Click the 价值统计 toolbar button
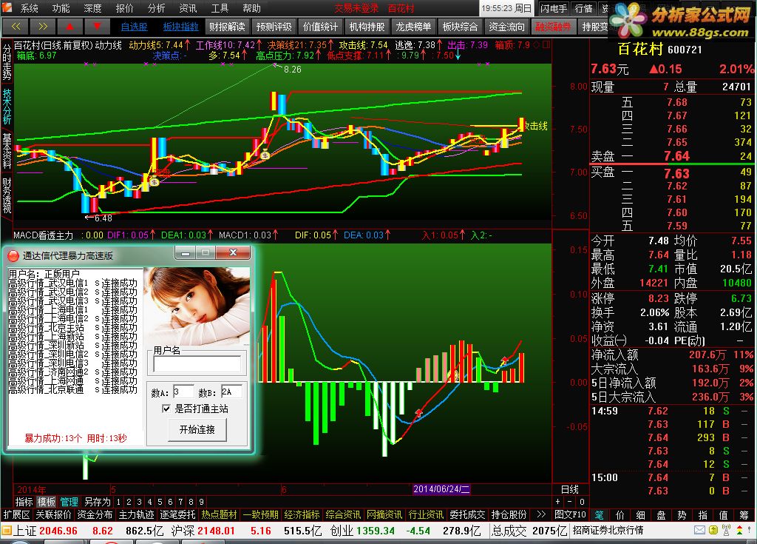 (x=321, y=27)
